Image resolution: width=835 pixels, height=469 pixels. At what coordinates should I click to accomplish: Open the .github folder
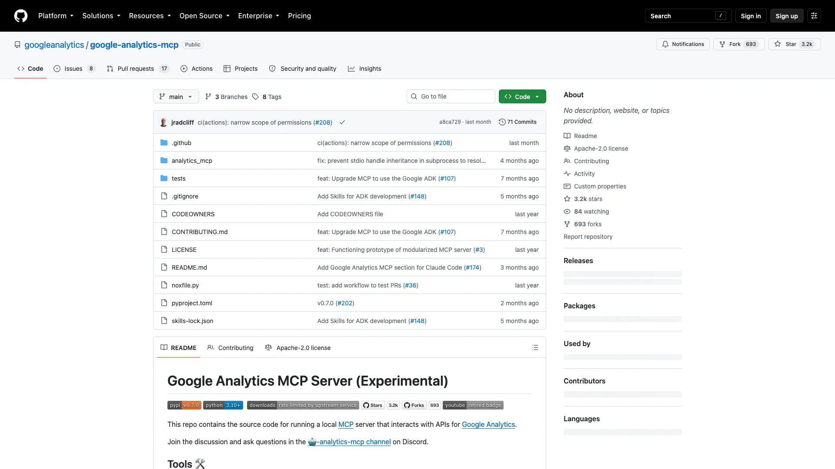pos(181,143)
